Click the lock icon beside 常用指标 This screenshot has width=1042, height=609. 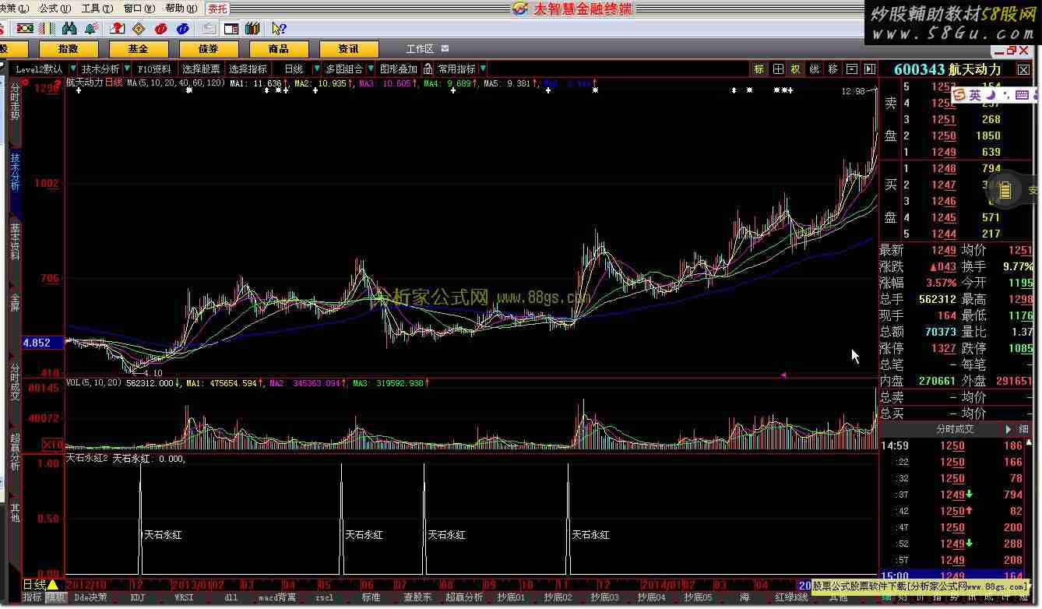pos(428,69)
